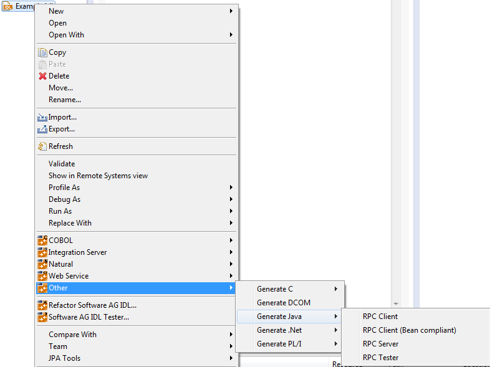Image resolution: width=490 pixels, height=367 pixels.
Task: Expand the Generate PL/I submenu arrow
Action: (x=336, y=344)
